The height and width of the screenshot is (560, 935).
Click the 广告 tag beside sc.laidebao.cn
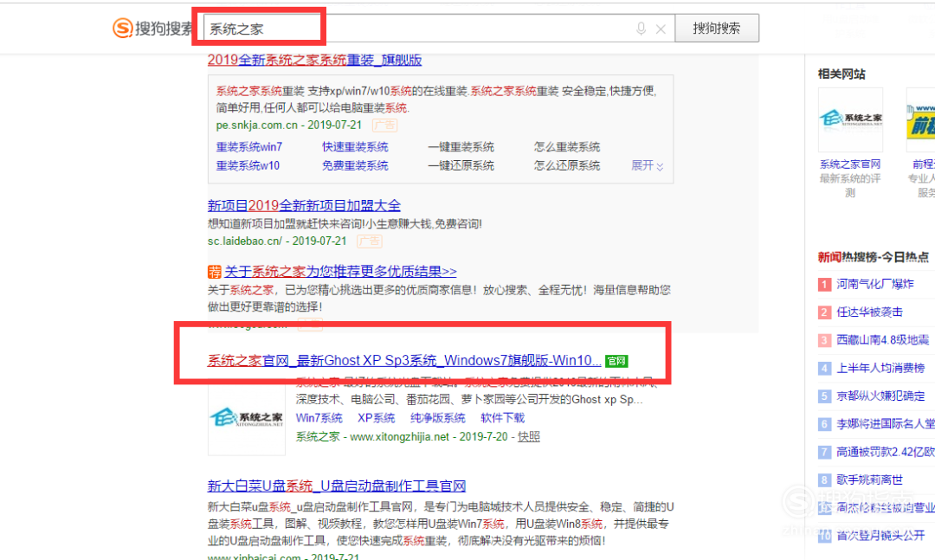[x=369, y=241]
